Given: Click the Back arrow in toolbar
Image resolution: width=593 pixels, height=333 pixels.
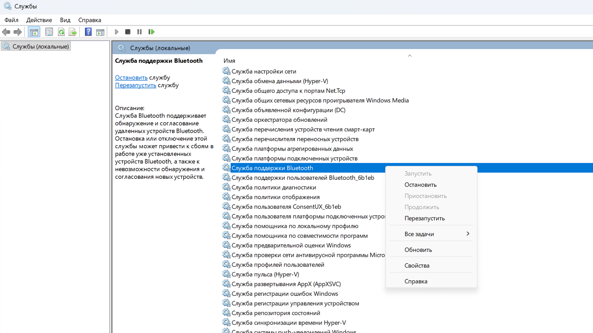Looking at the screenshot, I should 6,32.
